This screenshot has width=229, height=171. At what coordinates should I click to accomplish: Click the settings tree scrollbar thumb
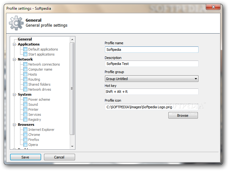(72, 88)
